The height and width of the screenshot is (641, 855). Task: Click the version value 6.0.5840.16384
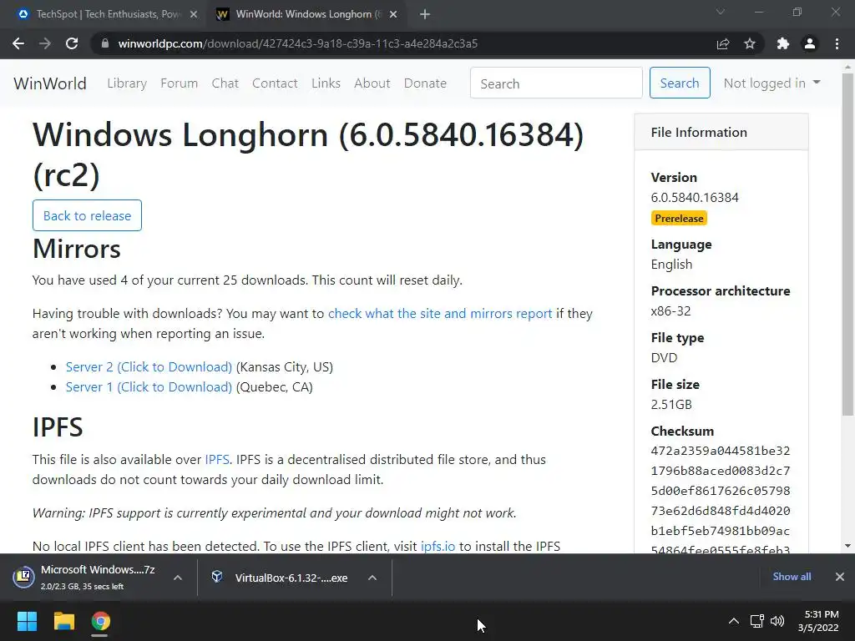[695, 197]
